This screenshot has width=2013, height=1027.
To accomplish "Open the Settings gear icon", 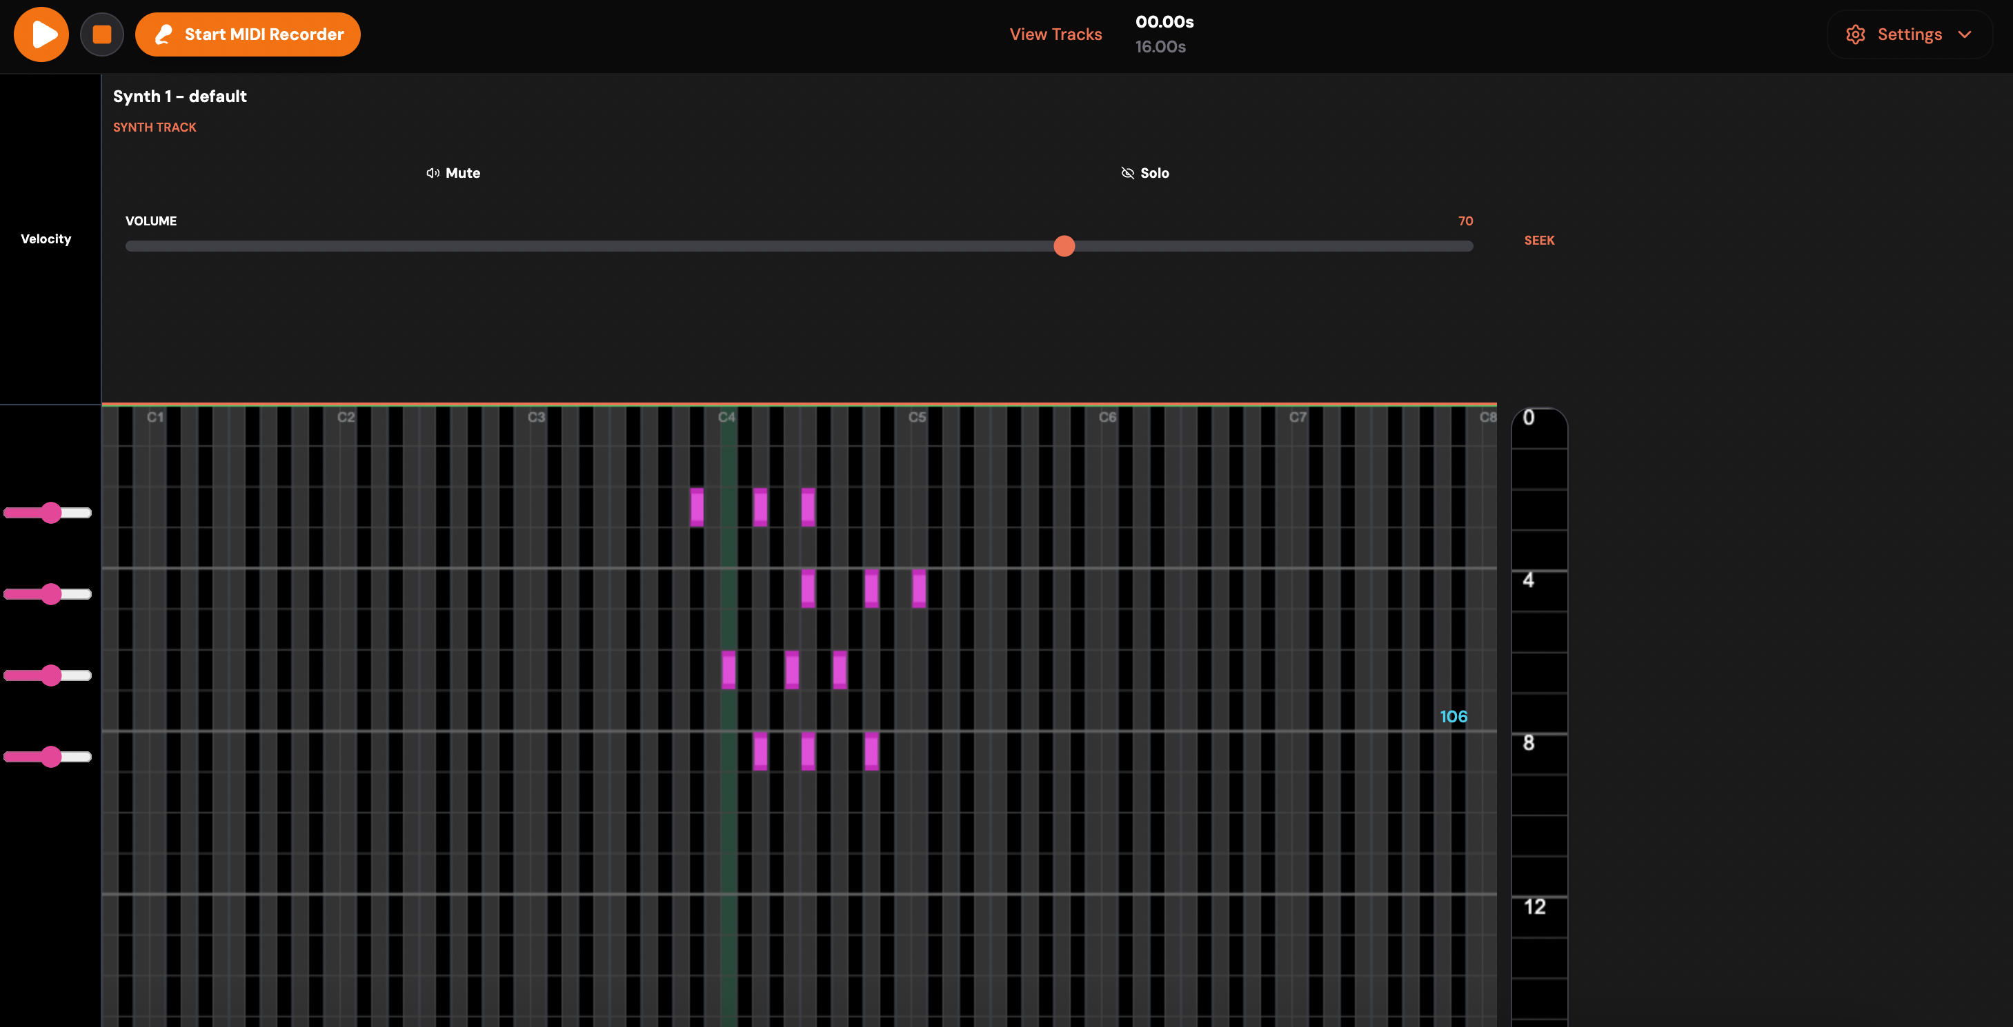I will click(1856, 34).
